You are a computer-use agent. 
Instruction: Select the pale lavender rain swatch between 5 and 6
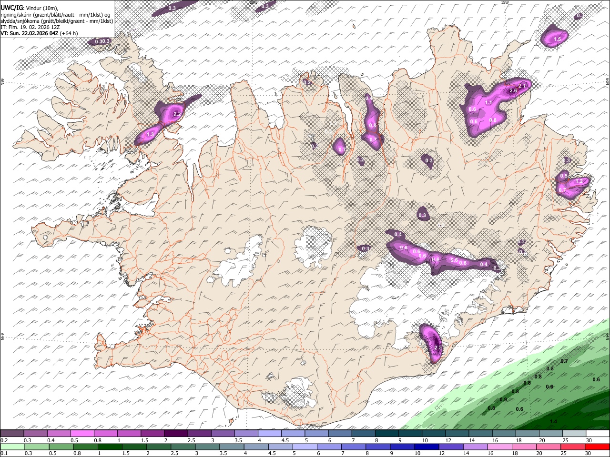pos(305,447)
